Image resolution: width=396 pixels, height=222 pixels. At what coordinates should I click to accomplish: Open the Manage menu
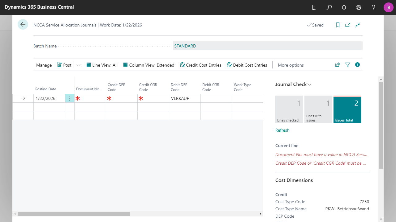44,65
